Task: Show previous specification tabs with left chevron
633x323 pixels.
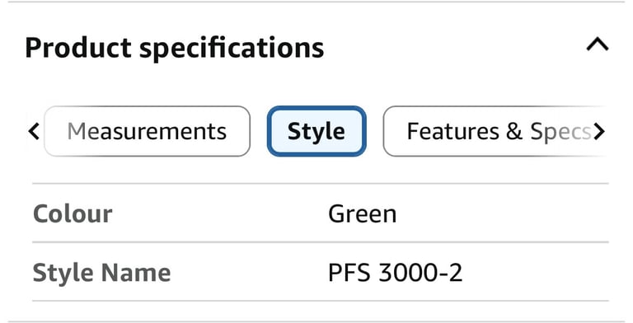Action: pyautogui.click(x=34, y=132)
